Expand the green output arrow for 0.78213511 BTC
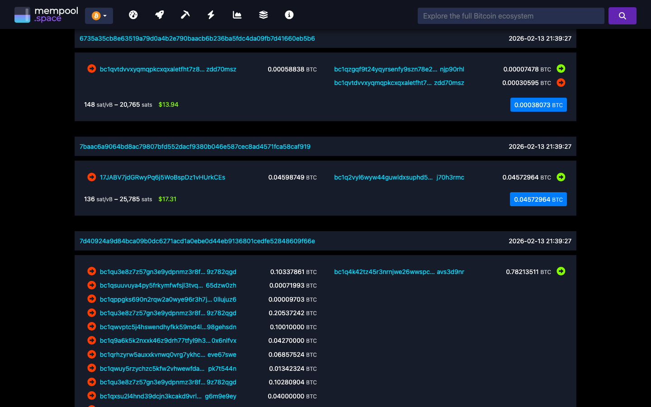The width and height of the screenshot is (651, 407). pyautogui.click(x=561, y=271)
